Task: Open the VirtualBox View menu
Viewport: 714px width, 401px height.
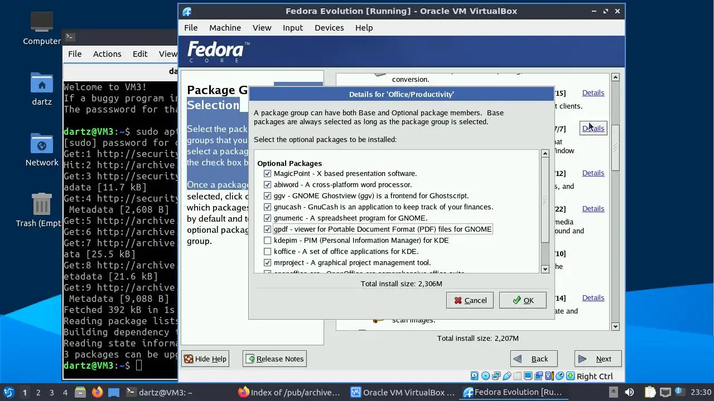Action: tap(262, 27)
